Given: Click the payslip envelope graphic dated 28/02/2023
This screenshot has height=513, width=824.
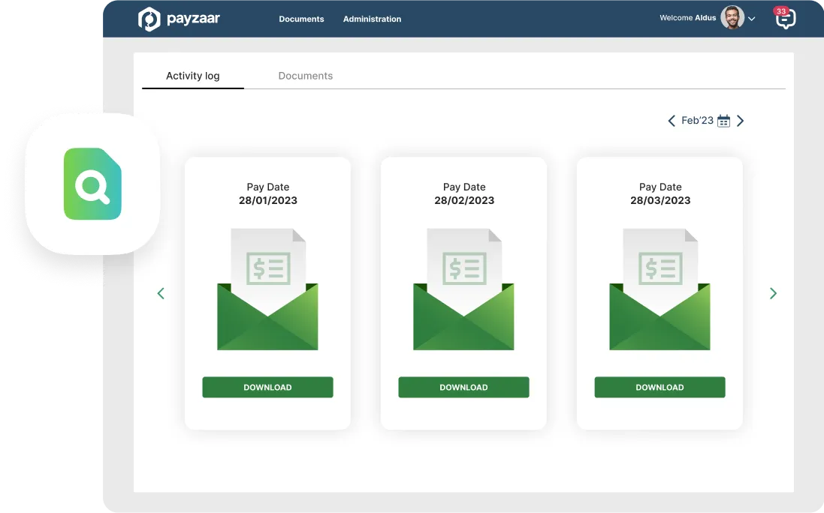Looking at the screenshot, I should pos(463,289).
